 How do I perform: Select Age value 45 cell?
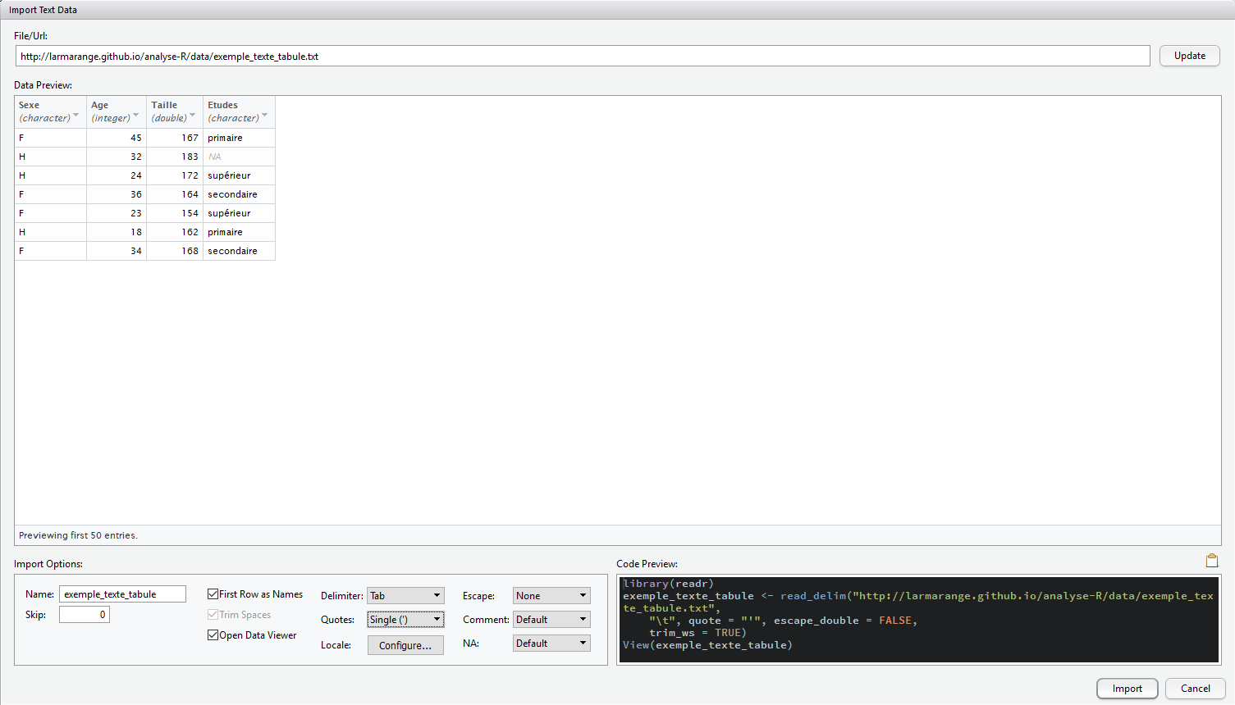pos(117,138)
